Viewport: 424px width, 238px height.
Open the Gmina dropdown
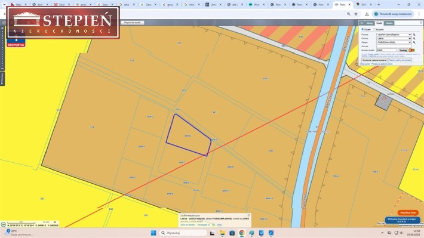click(x=394, y=39)
